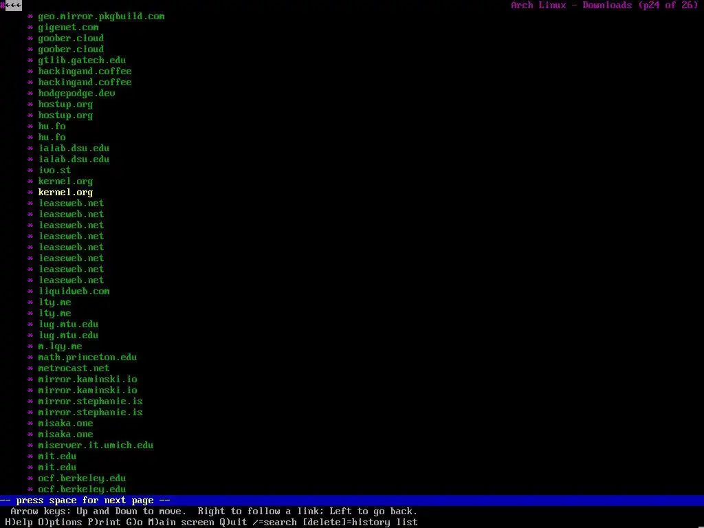Click the G)o command in the status line
Screen dimensions: 704x528
tap(134, 522)
